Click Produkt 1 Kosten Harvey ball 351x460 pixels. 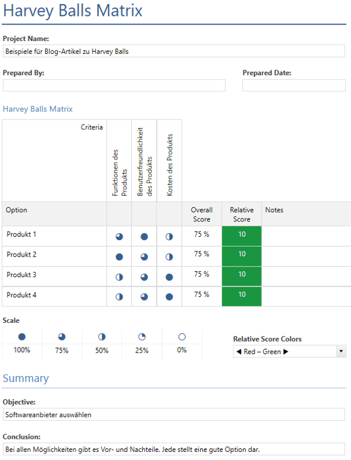(169, 237)
